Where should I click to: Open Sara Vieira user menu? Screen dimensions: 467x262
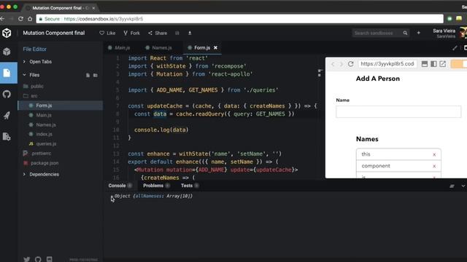click(x=449, y=33)
